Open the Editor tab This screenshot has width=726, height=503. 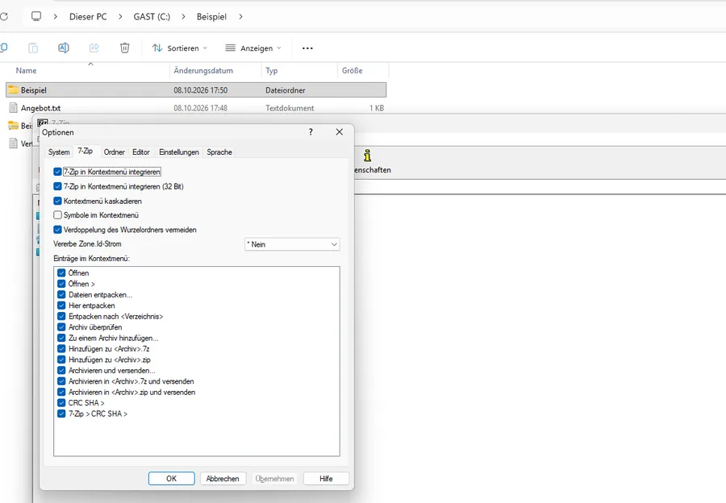[x=140, y=152]
